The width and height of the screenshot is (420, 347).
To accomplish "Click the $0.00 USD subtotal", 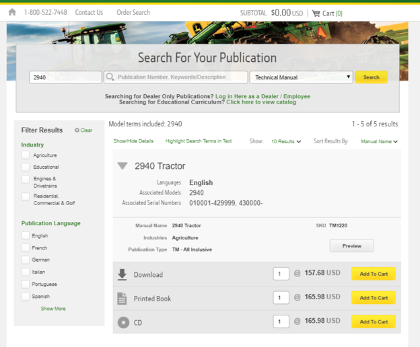I will 287,13.
